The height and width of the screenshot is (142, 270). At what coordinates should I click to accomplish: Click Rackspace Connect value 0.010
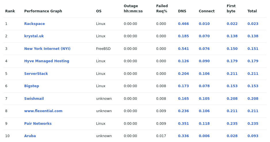(x=204, y=24)
